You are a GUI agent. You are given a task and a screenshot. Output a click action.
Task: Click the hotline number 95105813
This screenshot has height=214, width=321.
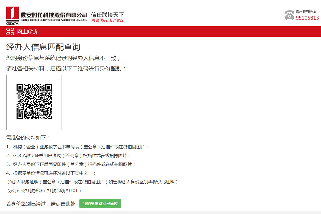click(307, 18)
